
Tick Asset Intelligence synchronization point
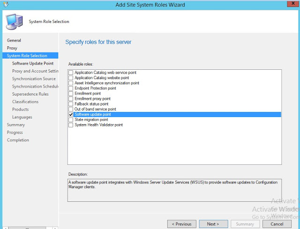pyautogui.click(x=71, y=83)
